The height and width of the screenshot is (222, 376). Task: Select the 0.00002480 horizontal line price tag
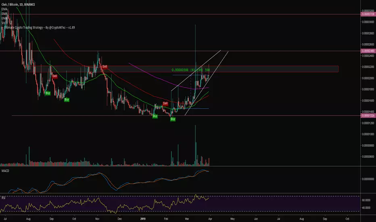coord(368,51)
